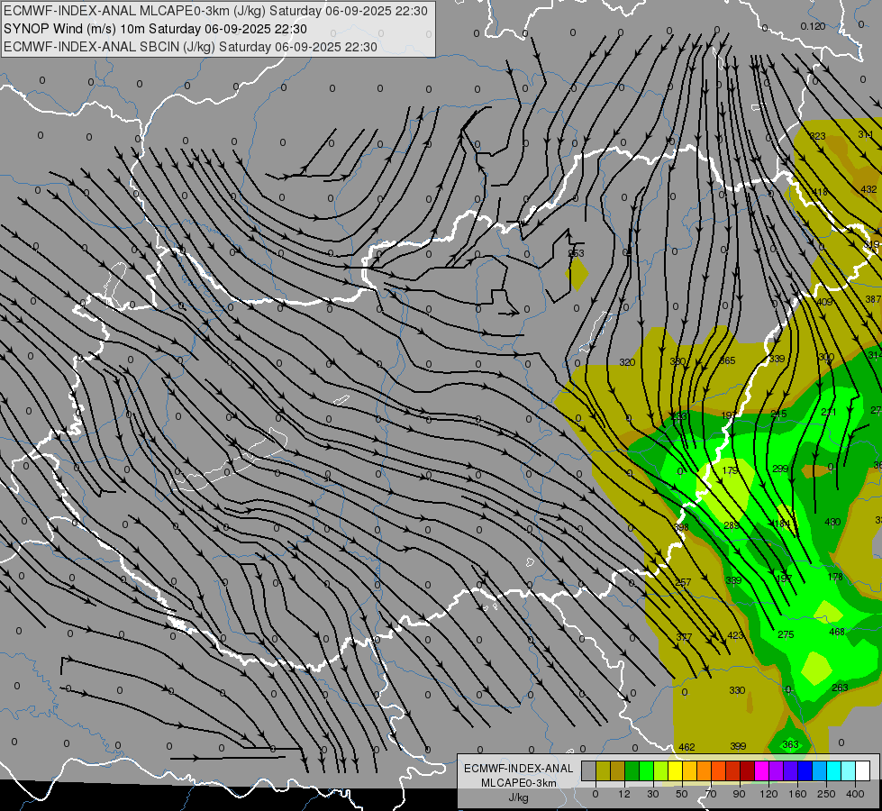882x811 pixels.
Task: Click the 418 value on the map
Action: coord(820,192)
